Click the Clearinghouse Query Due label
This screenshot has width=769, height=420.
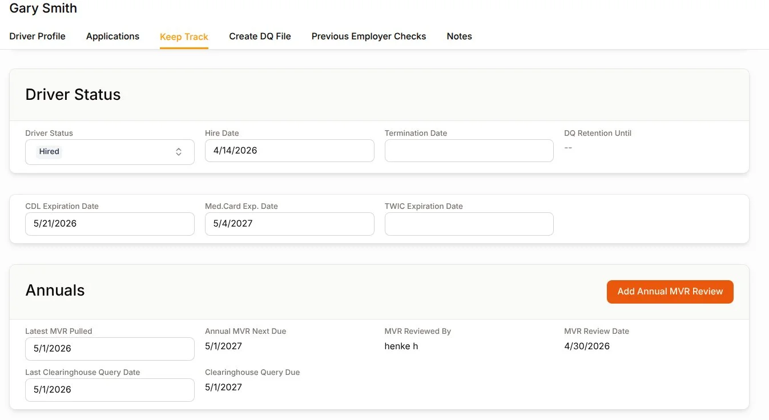coord(252,372)
